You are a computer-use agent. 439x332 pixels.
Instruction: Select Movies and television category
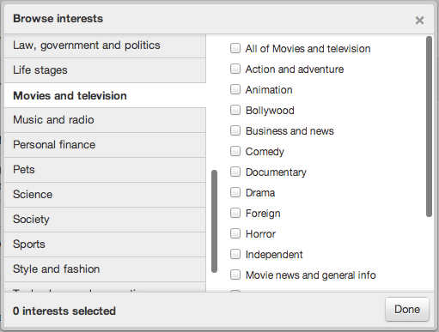point(105,95)
